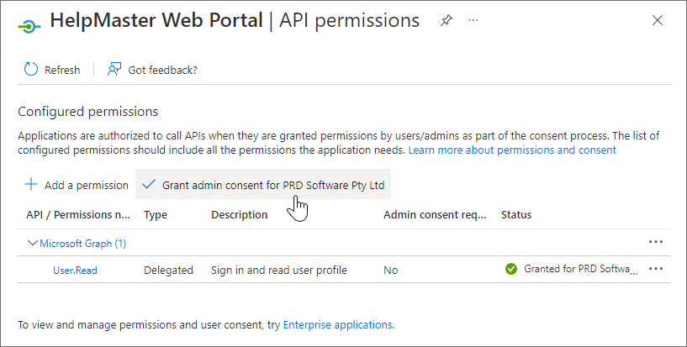This screenshot has width=687, height=347.
Task: Click the Configured permissions heading
Action: tap(87, 112)
